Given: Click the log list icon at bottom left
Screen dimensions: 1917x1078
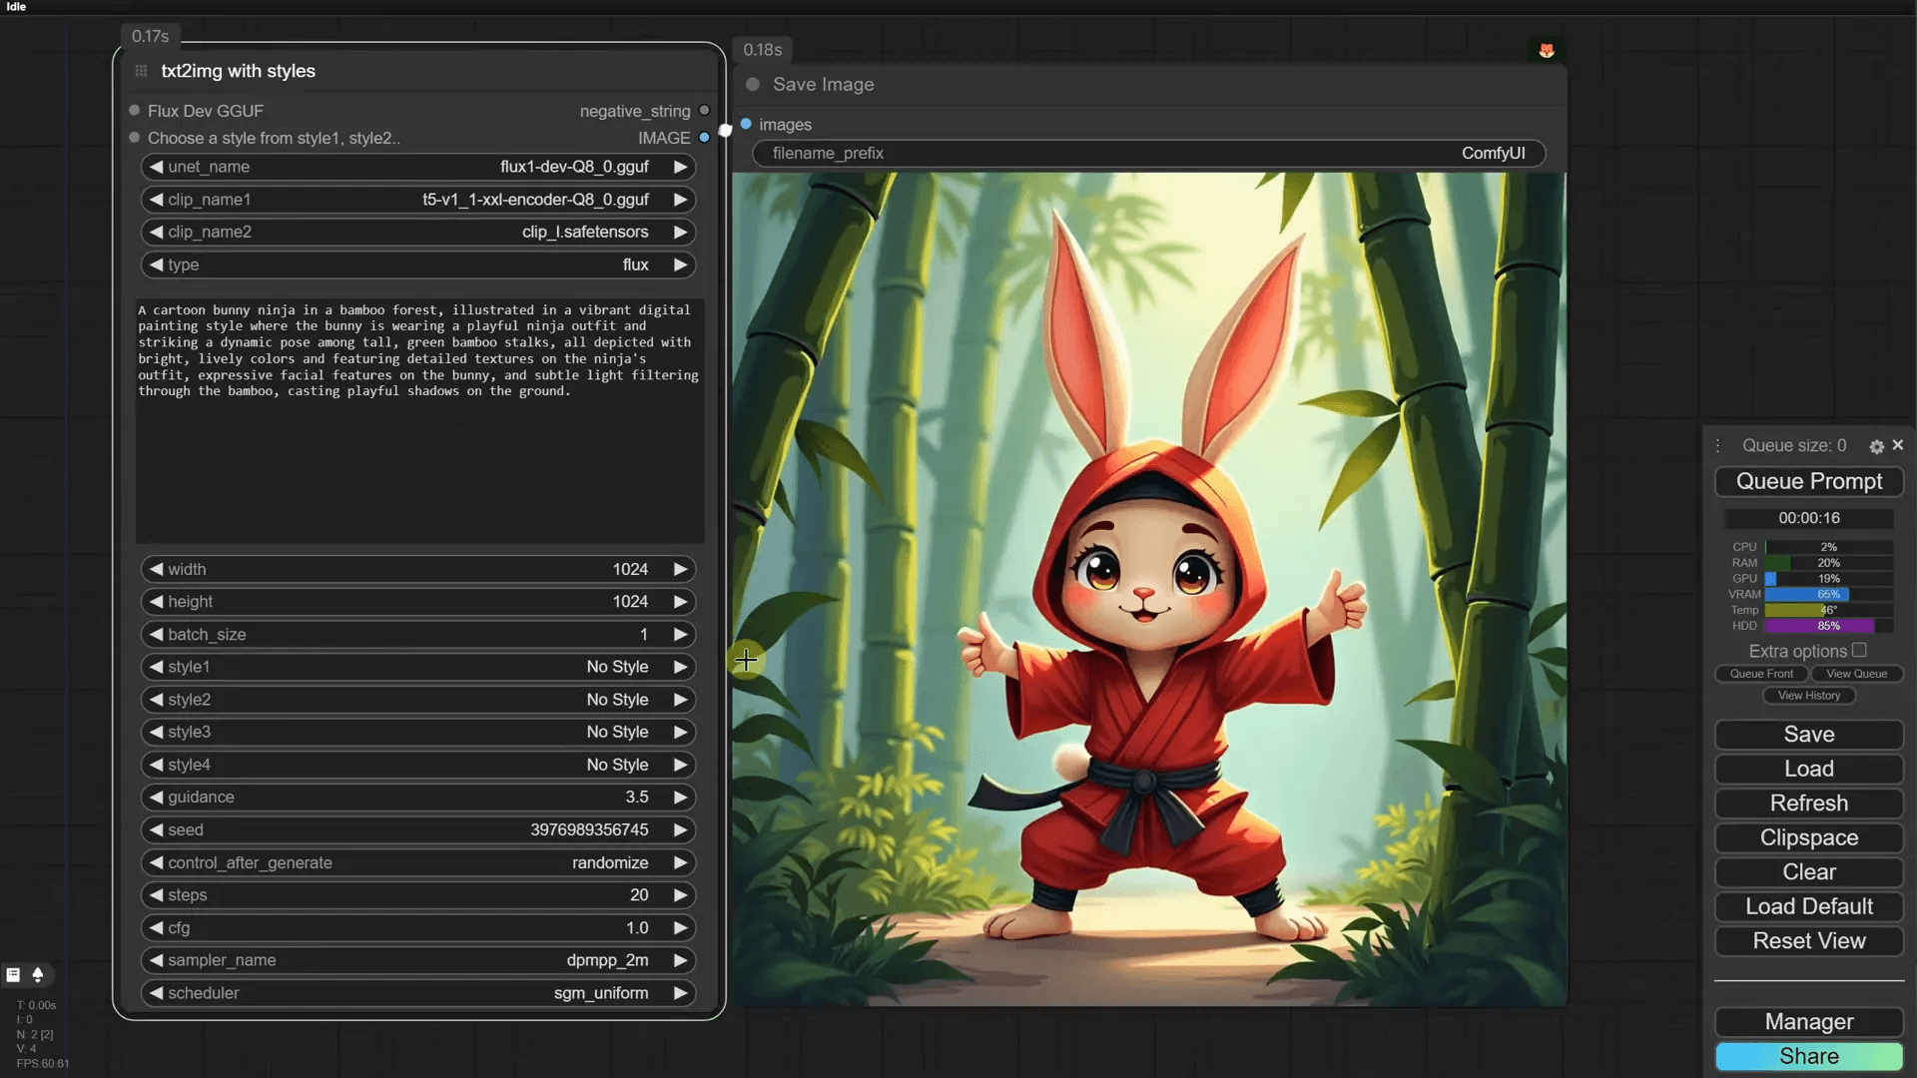Looking at the screenshot, I should pyautogui.click(x=13, y=974).
